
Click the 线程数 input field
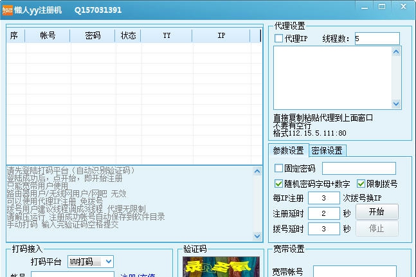377,39
